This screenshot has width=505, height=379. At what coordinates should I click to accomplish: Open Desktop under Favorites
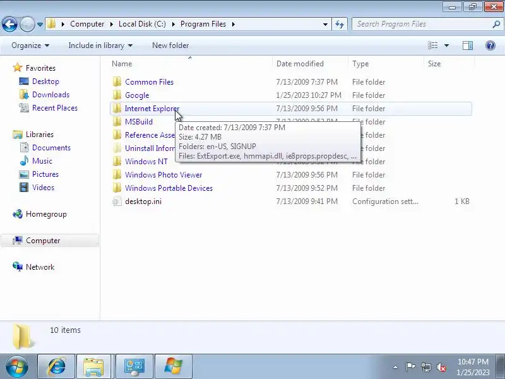point(45,81)
